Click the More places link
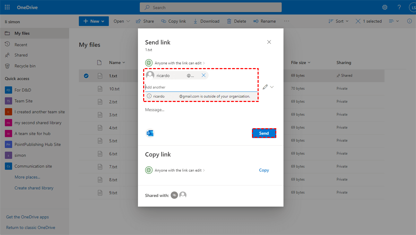This screenshot has height=235, width=416. (27, 177)
